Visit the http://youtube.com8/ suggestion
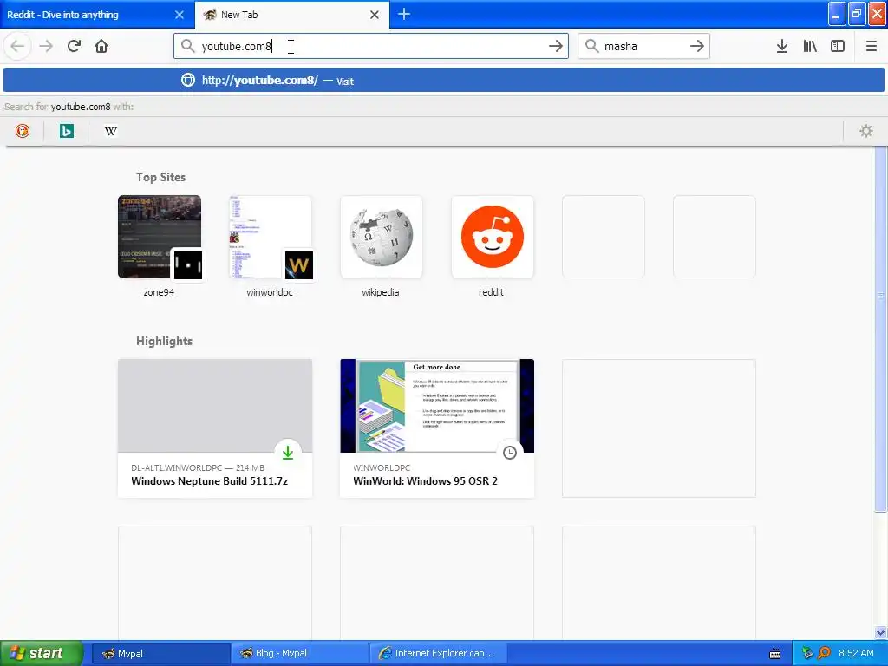This screenshot has height=666, width=888. tap(444, 80)
